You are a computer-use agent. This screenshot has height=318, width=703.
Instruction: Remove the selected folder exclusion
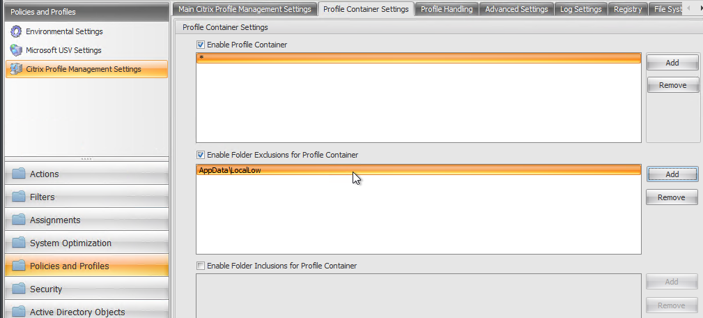671,197
